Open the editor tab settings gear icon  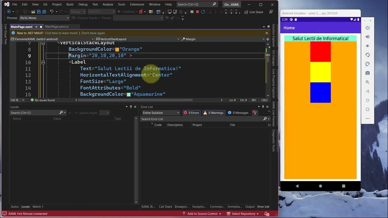point(269,27)
